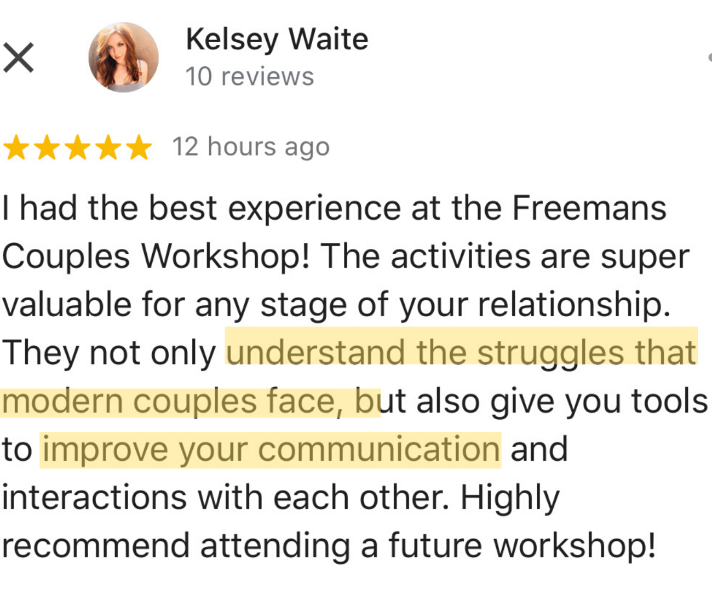View the reviewer's 10 reviews
This screenshot has width=712, height=600.
(249, 77)
